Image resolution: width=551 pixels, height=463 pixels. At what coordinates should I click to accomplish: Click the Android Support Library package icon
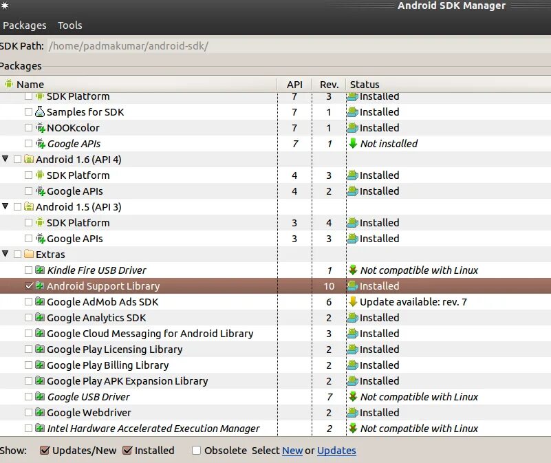click(40, 286)
